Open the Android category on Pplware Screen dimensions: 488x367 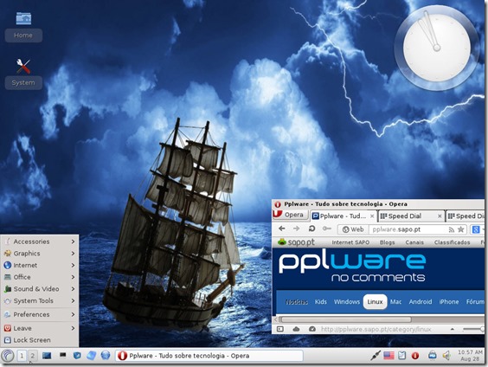click(x=421, y=301)
